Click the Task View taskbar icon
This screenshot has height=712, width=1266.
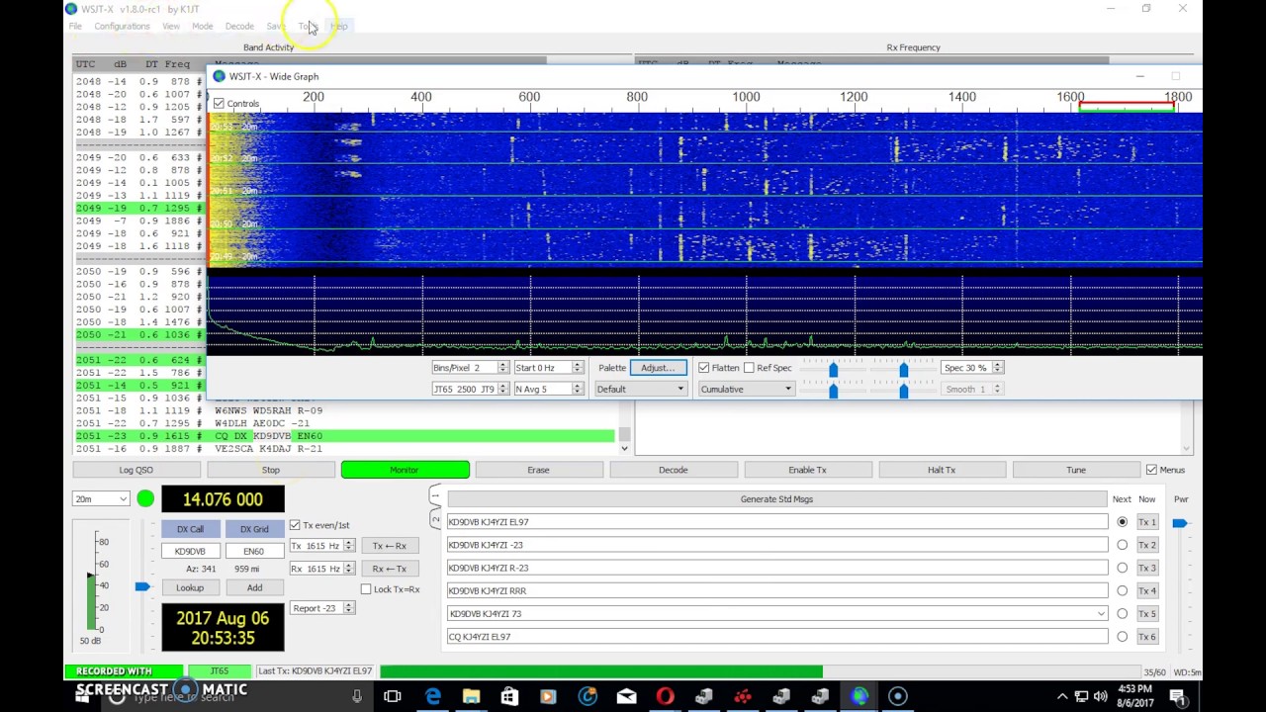tap(393, 696)
